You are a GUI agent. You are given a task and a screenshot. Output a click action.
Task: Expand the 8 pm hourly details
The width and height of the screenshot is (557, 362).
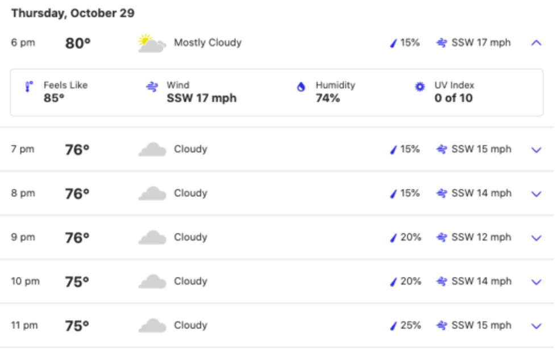pyautogui.click(x=536, y=193)
